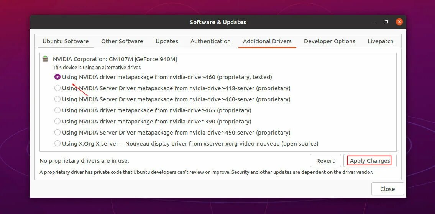This screenshot has height=214, width=435.
Task: Switch to the Livepatch tab
Action: 380,41
